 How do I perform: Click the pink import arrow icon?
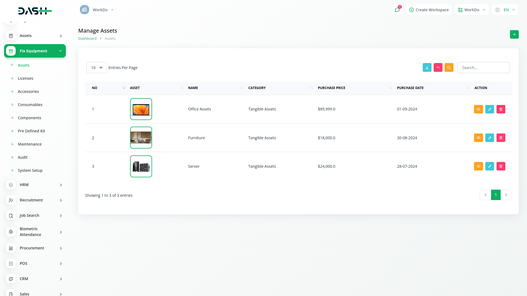[438, 67]
